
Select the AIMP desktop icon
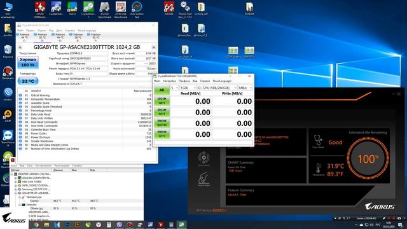8,116
